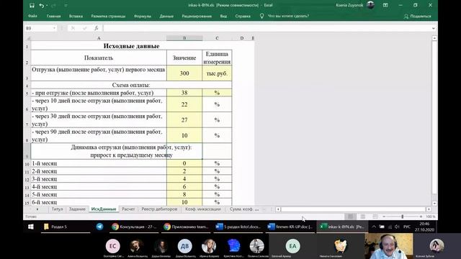The height and width of the screenshot is (259, 461).
Task: Switch to Word 'finmen-KR-UP.doc' taskbar window
Action: (x=290, y=227)
